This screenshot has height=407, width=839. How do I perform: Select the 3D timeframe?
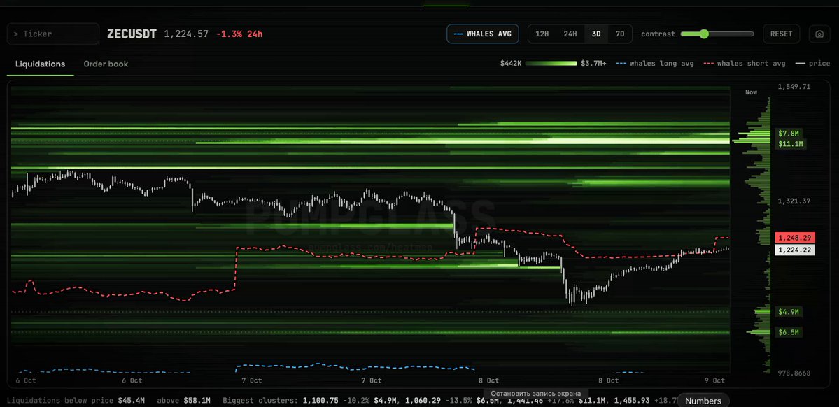(x=596, y=34)
